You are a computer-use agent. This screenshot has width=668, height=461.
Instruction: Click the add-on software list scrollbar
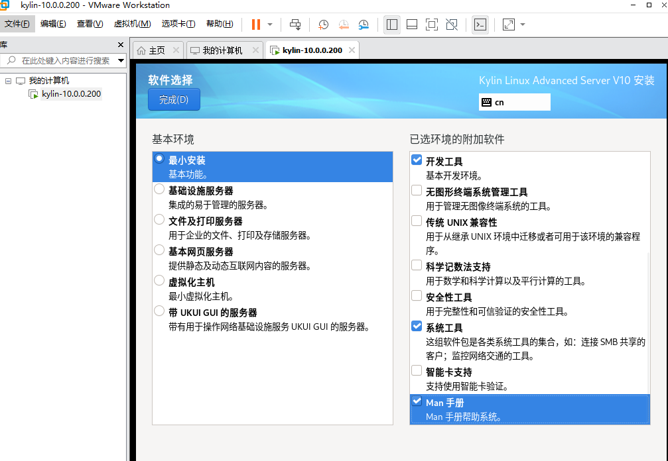point(648,323)
